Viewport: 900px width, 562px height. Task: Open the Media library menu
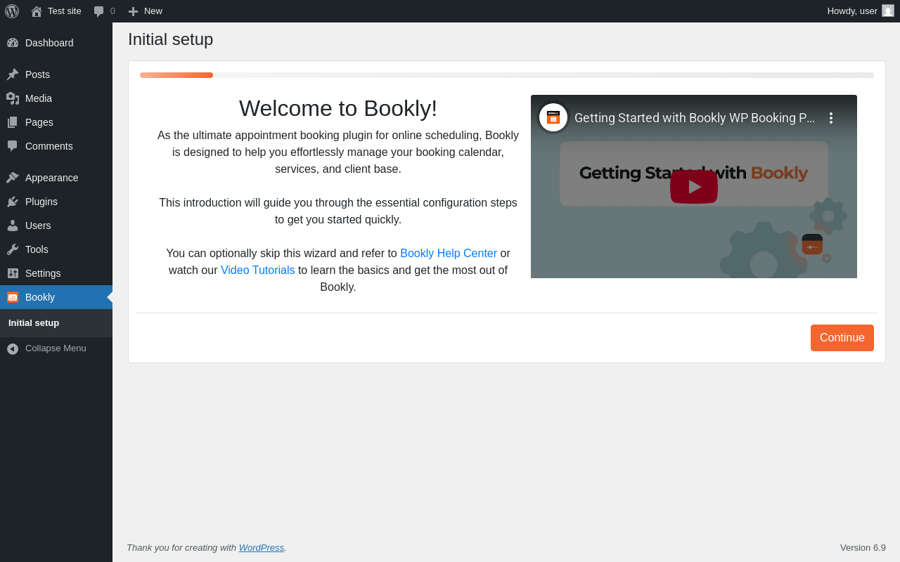56,98
